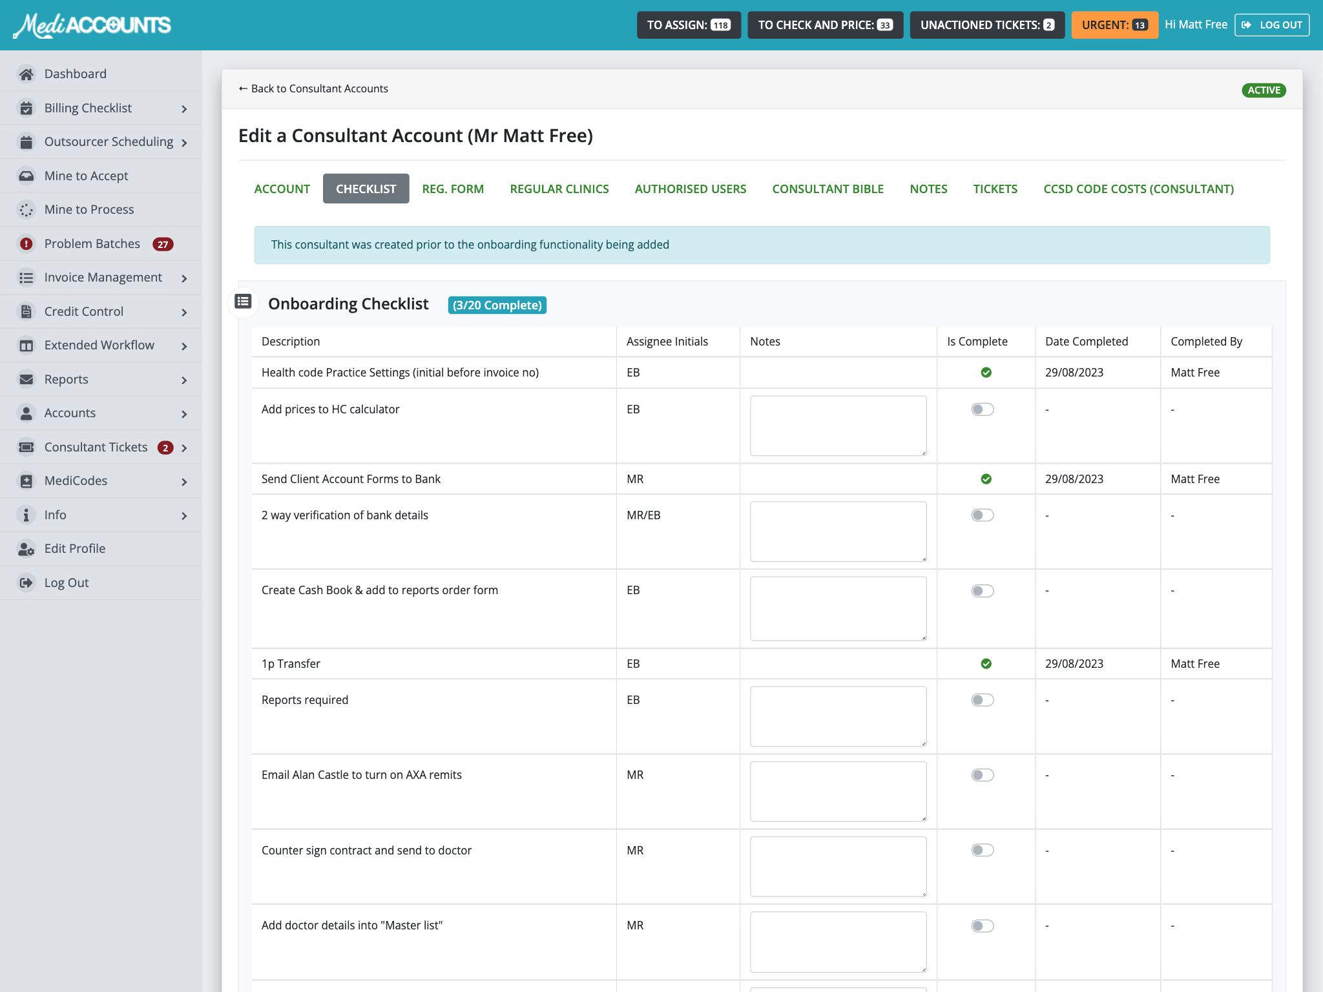Open the Authorised Users tab
This screenshot has height=992, width=1323.
(690, 189)
